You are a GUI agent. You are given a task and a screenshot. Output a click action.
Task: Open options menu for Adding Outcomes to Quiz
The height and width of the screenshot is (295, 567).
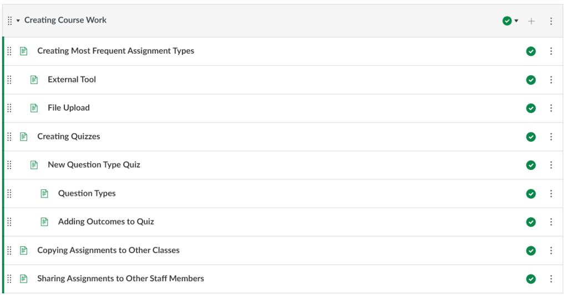[551, 222]
